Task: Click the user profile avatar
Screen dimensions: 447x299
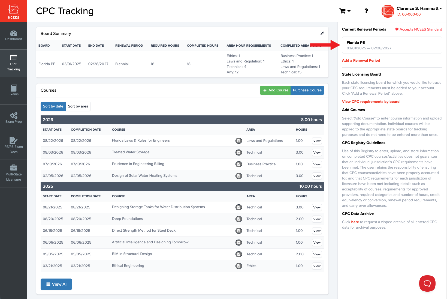Action: pos(388,11)
